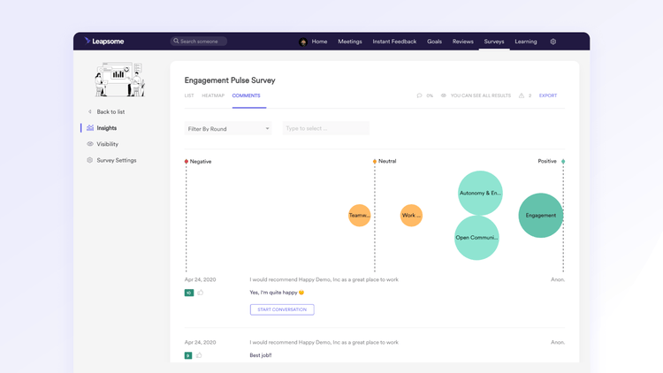The height and width of the screenshot is (373, 663).
Task: Go to Home in top navigation
Action: (x=319, y=42)
